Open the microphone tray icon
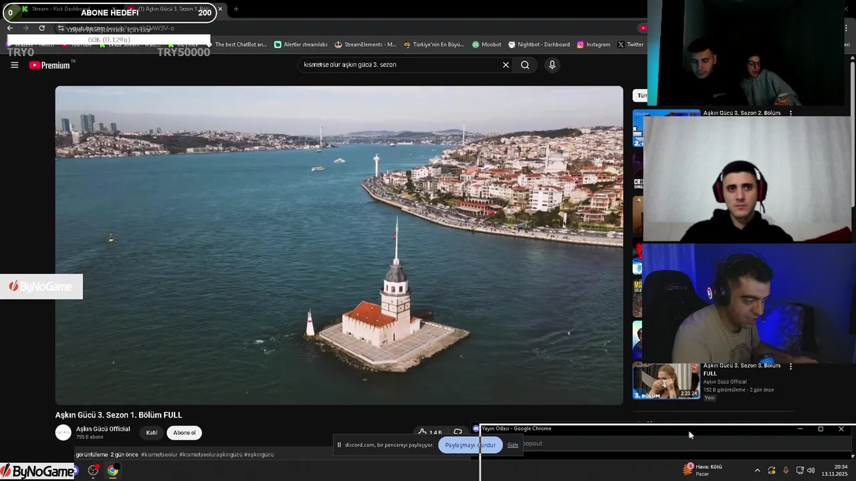856x481 pixels. [786, 470]
